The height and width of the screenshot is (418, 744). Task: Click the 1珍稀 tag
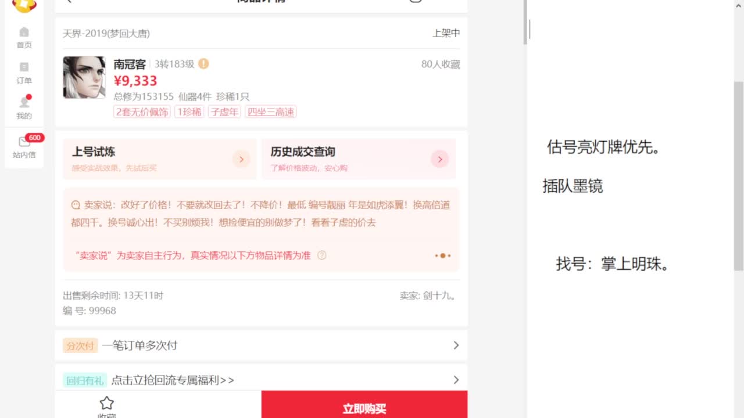189,112
